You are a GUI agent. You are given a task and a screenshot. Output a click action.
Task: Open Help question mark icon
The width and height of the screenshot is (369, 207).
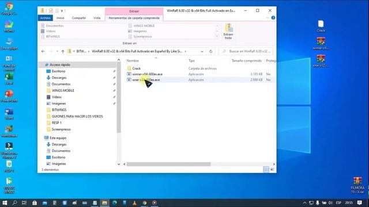273,18
